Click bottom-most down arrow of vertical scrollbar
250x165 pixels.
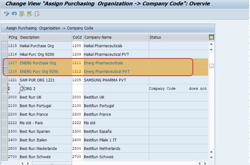pyautogui.click(x=211, y=157)
